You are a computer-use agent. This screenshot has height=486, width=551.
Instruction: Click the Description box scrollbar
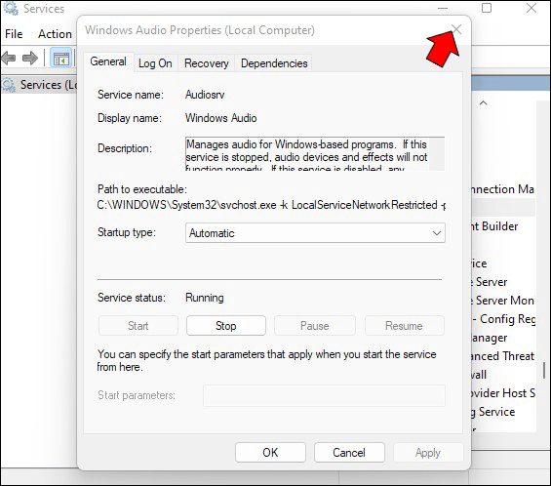point(437,153)
